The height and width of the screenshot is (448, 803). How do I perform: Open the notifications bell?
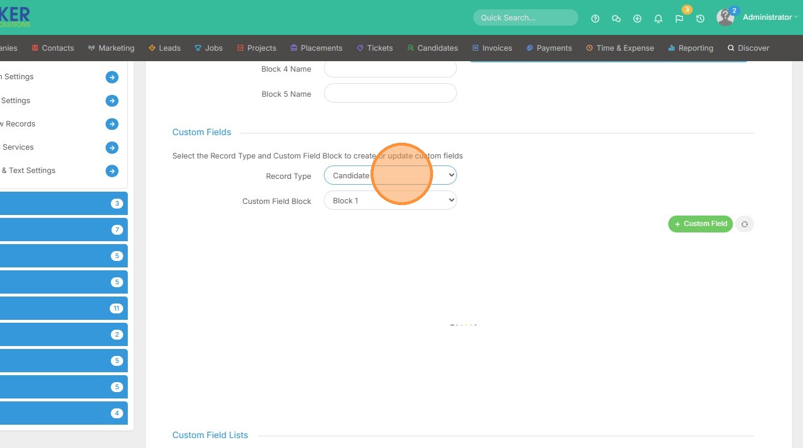click(x=658, y=19)
